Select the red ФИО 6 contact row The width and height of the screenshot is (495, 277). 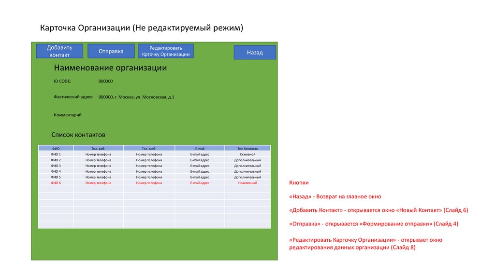tap(154, 183)
